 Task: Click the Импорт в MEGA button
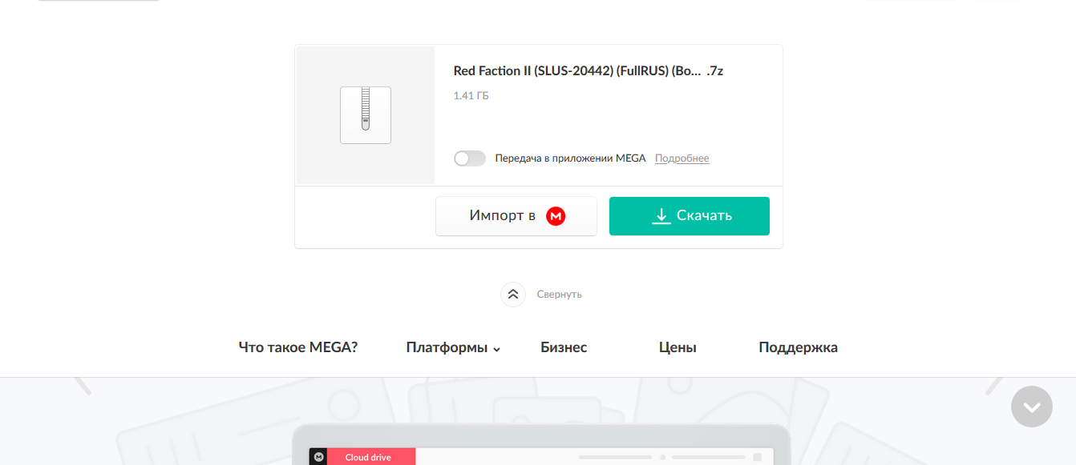pos(516,216)
